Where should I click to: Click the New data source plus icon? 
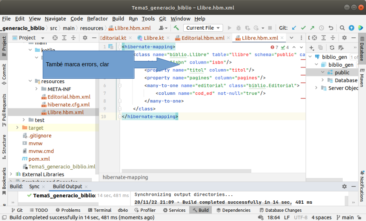click(x=312, y=48)
